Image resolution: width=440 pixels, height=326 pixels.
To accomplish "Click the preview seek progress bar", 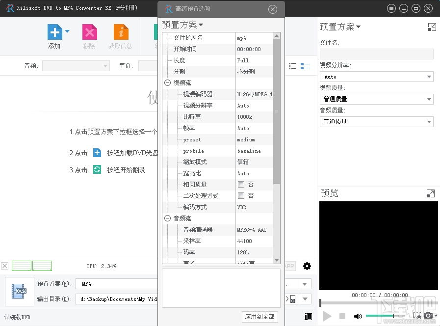I will click(x=379, y=303).
